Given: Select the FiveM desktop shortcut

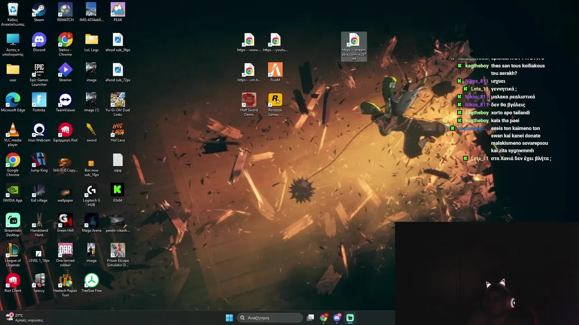Looking at the screenshot, I should tap(275, 73).
